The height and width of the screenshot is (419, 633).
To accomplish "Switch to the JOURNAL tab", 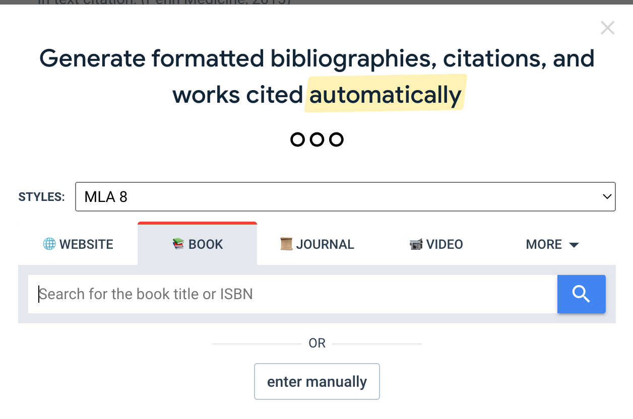I will pos(325,245).
